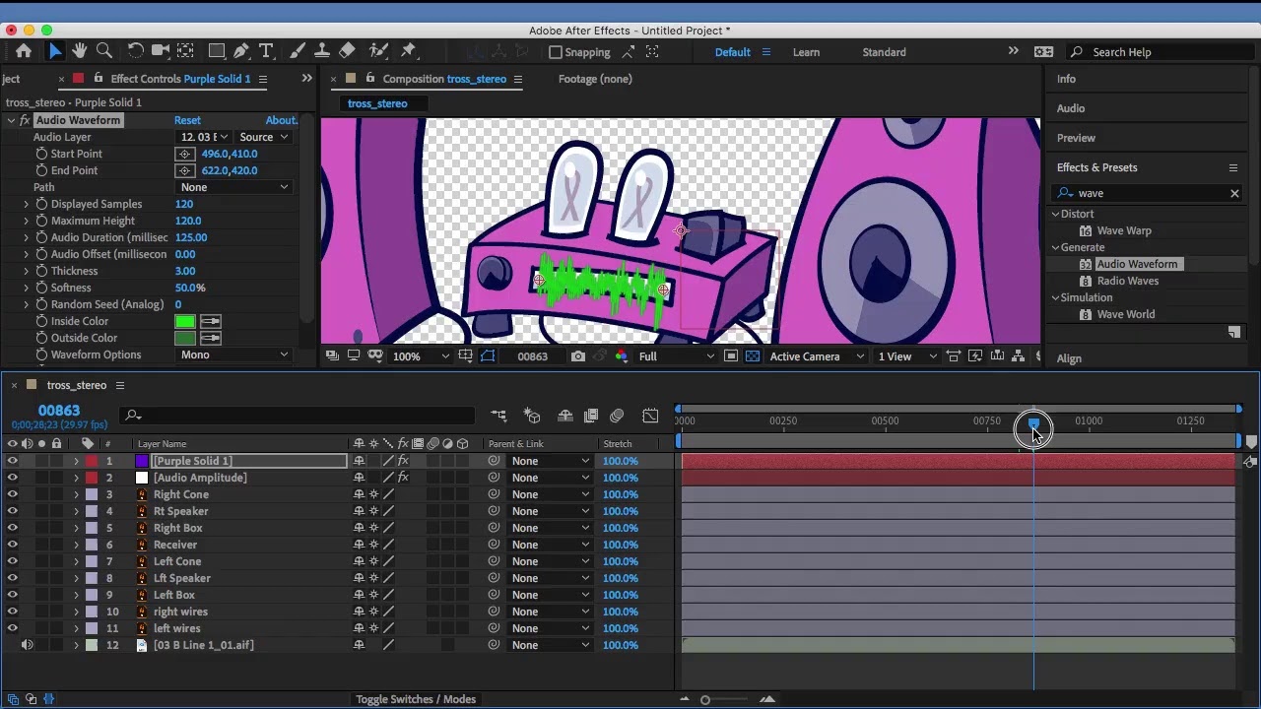Open the Source dropdown next to Audio Layer
This screenshot has height=709, width=1261.
pos(263,137)
